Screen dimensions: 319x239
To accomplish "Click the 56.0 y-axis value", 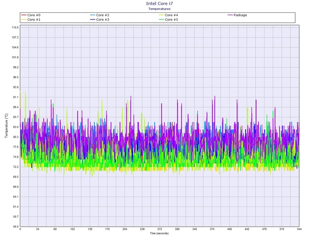I will pyautogui.click(x=15, y=227).
